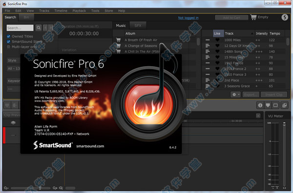Click the detach windows icon
293x193 pixels.
[x=284, y=105]
